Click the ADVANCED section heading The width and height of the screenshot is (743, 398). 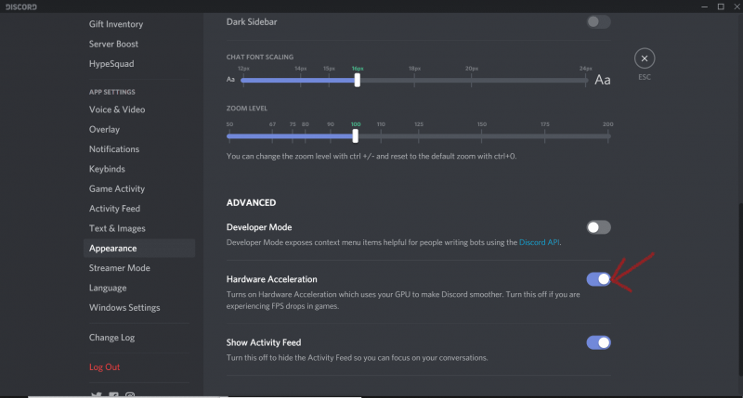click(x=251, y=202)
